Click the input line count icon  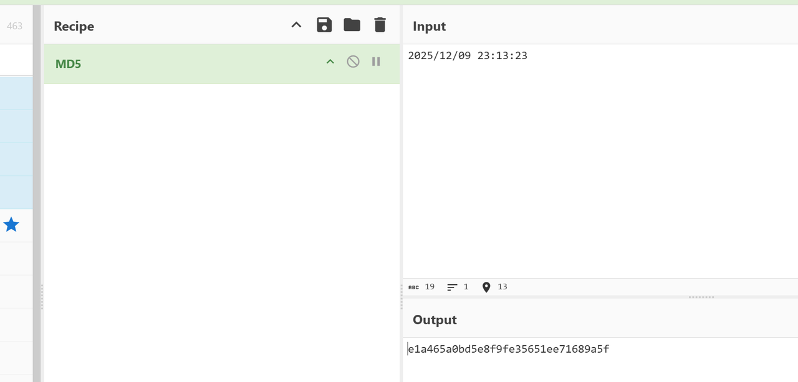(452, 287)
